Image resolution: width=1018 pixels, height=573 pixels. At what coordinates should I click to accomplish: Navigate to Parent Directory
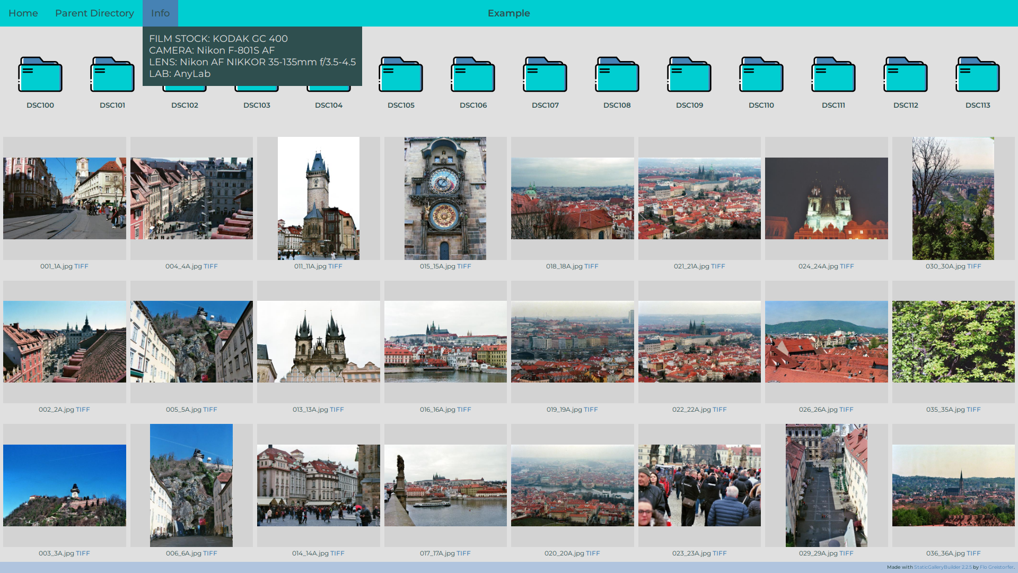[94, 13]
